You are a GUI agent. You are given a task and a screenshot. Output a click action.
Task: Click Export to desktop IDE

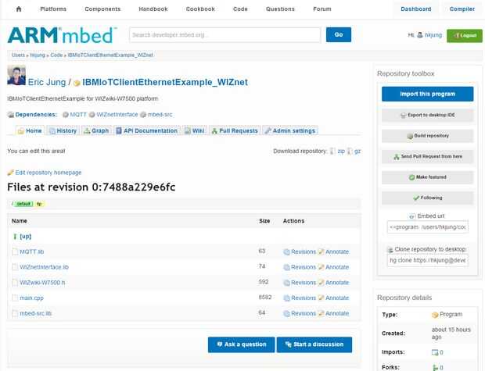(427, 116)
